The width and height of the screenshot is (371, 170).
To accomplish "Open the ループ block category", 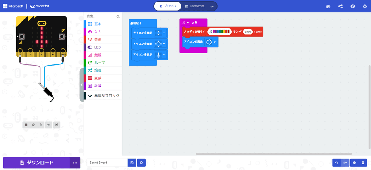I will pyautogui.click(x=103, y=63).
